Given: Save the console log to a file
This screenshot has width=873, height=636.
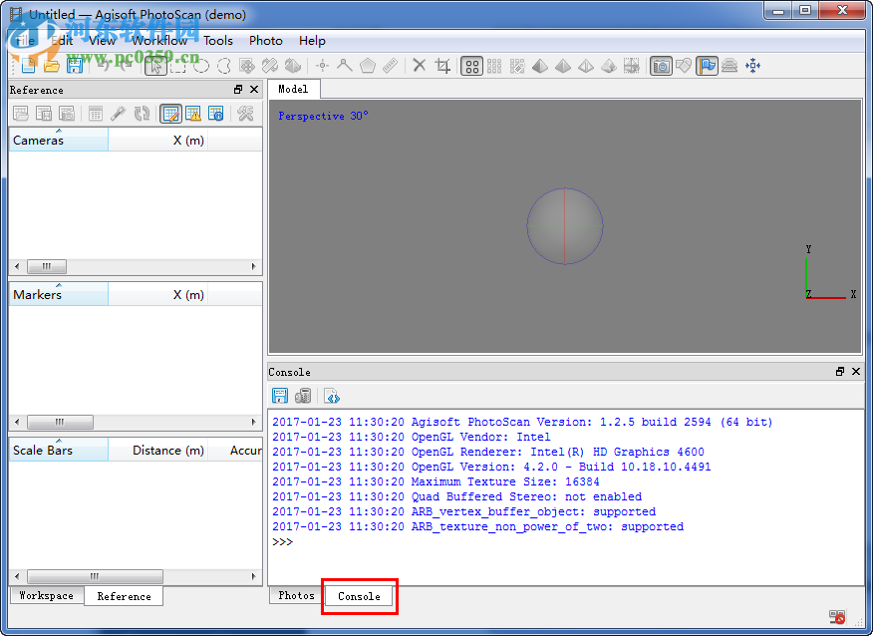Looking at the screenshot, I should pos(280,395).
